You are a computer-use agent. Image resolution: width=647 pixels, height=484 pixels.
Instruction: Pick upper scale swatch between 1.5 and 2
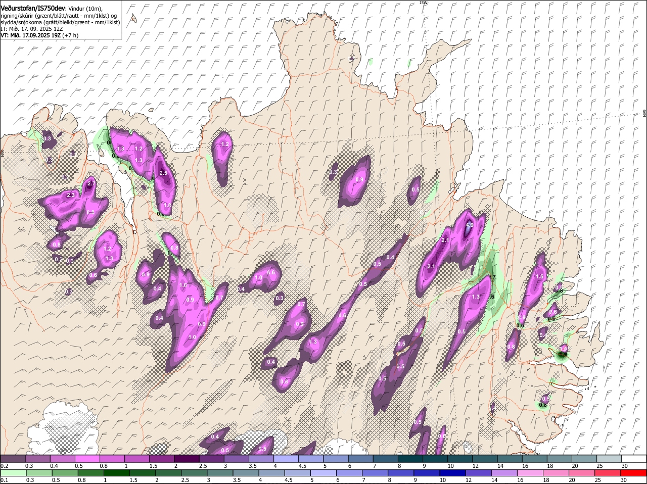(162, 459)
